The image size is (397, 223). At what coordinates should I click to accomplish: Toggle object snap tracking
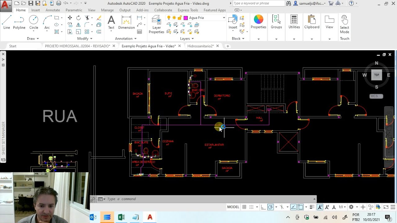pyautogui.click(x=293, y=207)
